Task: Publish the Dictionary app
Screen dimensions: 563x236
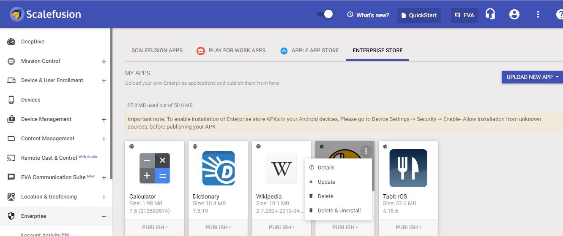Action: 218,228
